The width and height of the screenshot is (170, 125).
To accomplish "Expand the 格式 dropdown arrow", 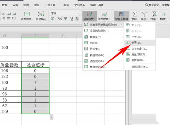I will pos(166,19).
